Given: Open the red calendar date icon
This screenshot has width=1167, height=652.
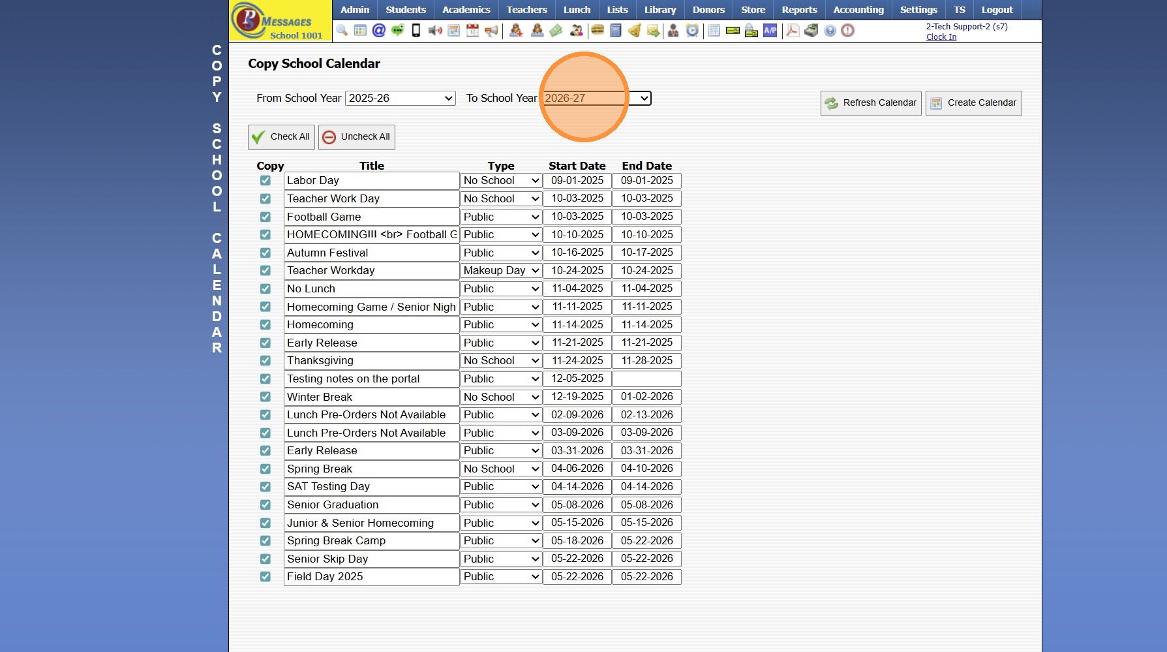Looking at the screenshot, I should coord(472,31).
